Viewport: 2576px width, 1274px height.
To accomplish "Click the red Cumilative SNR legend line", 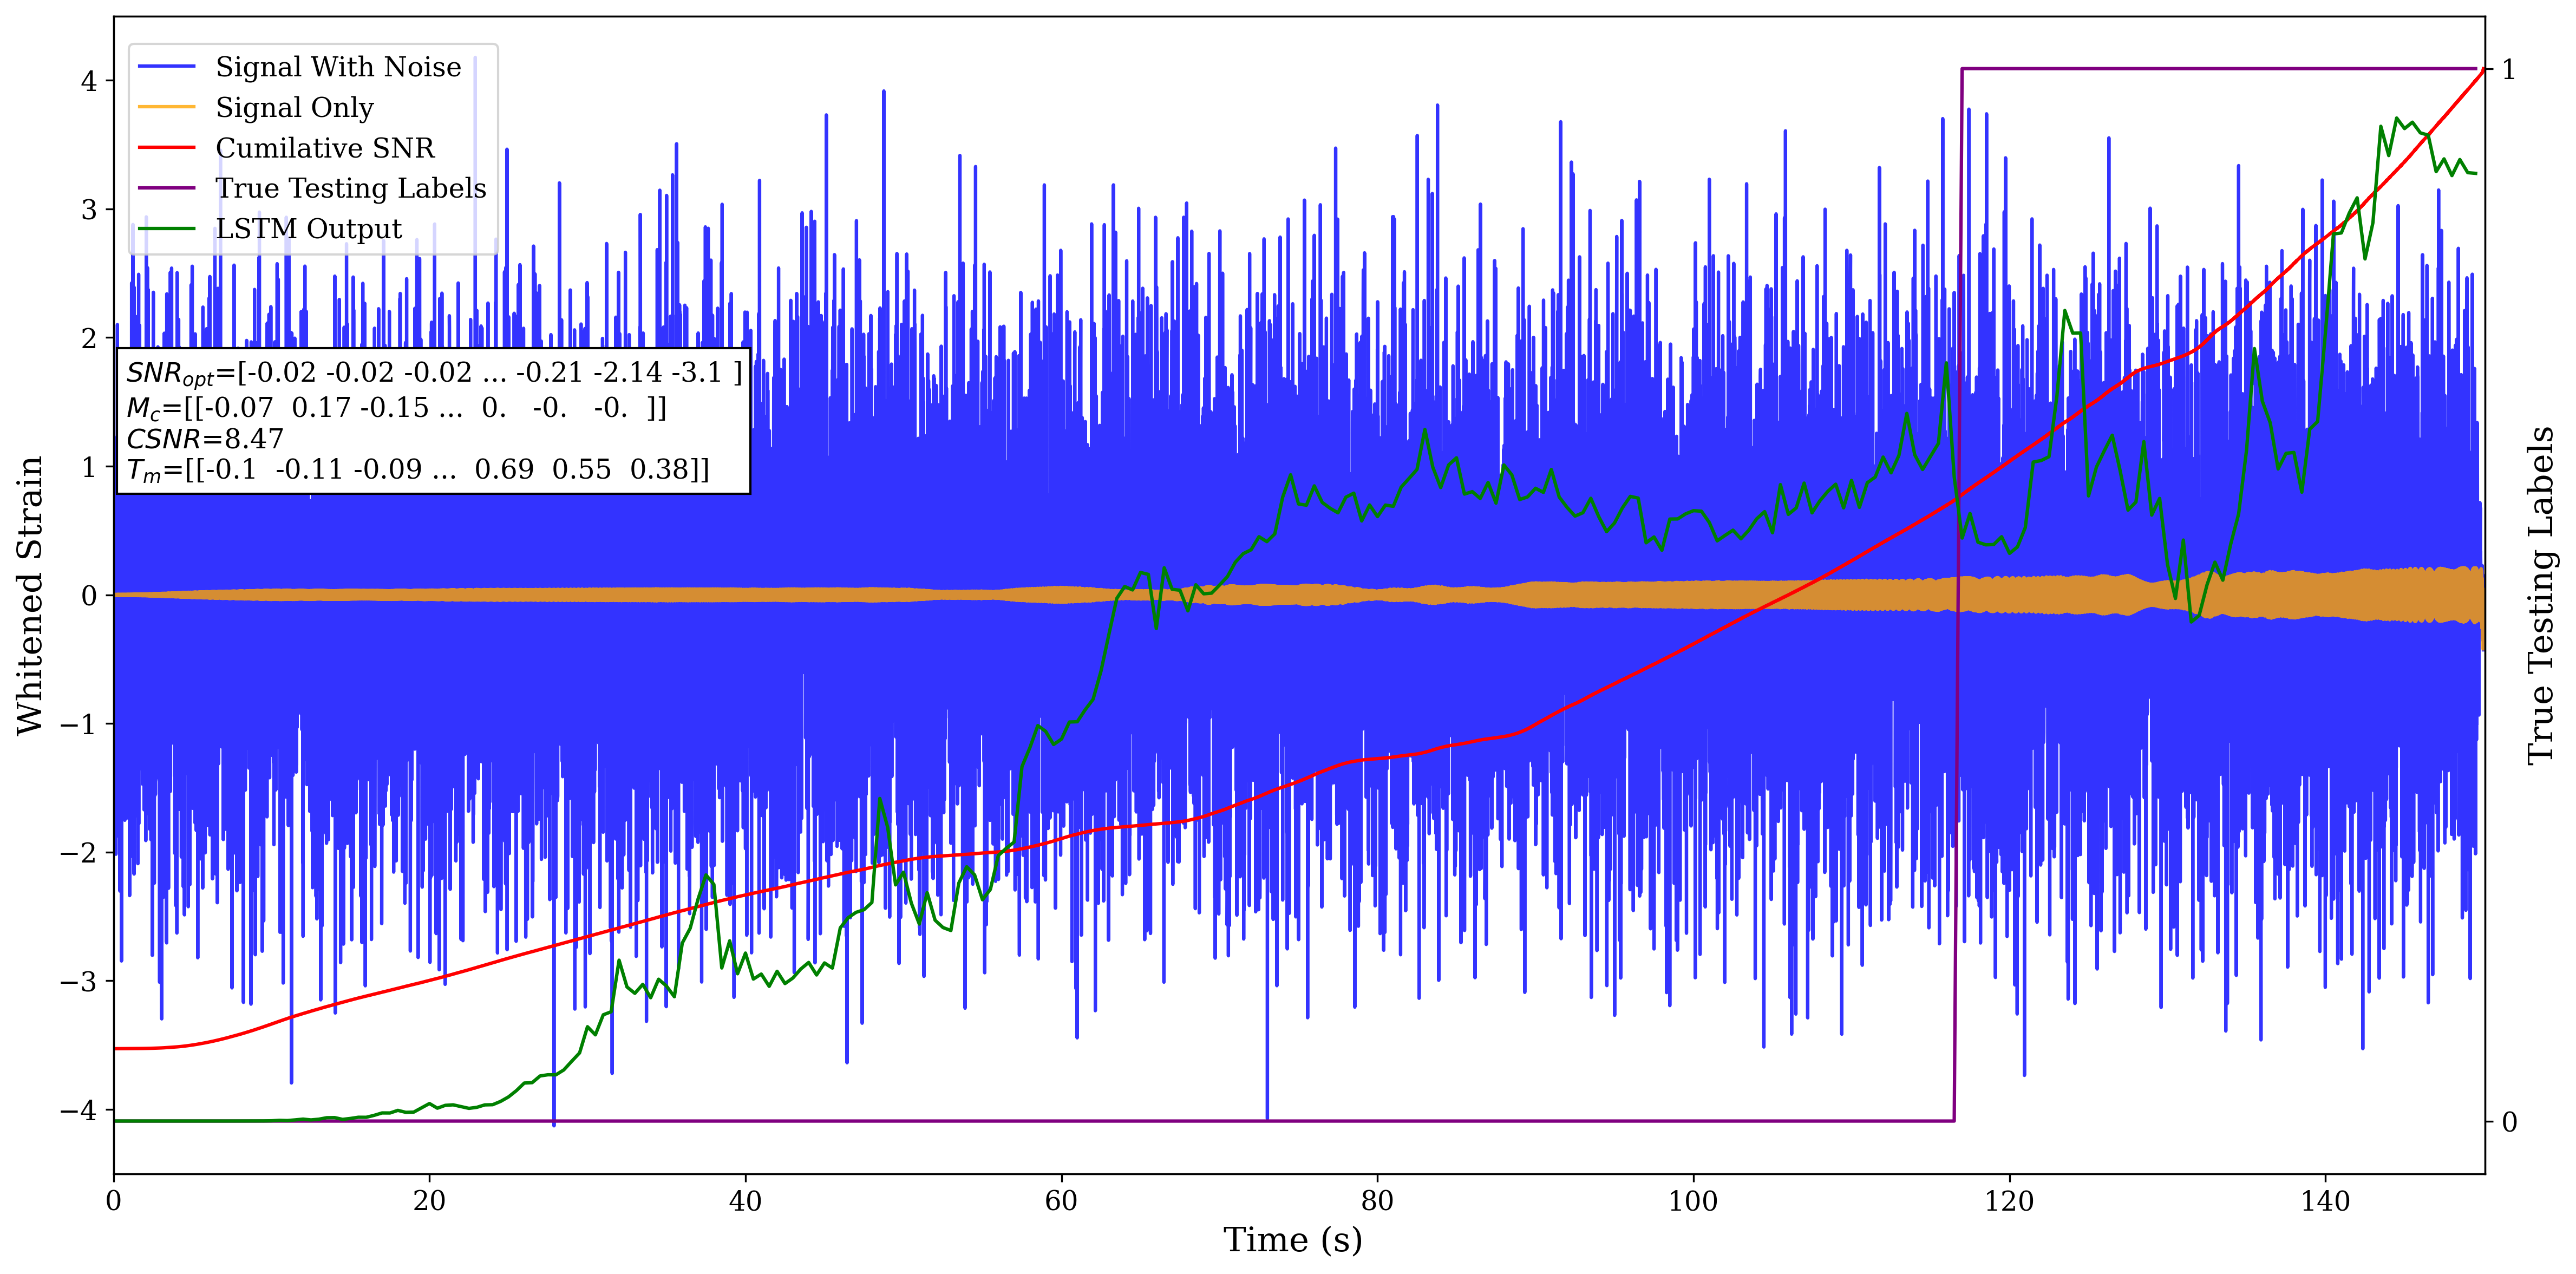I will click(x=166, y=148).
